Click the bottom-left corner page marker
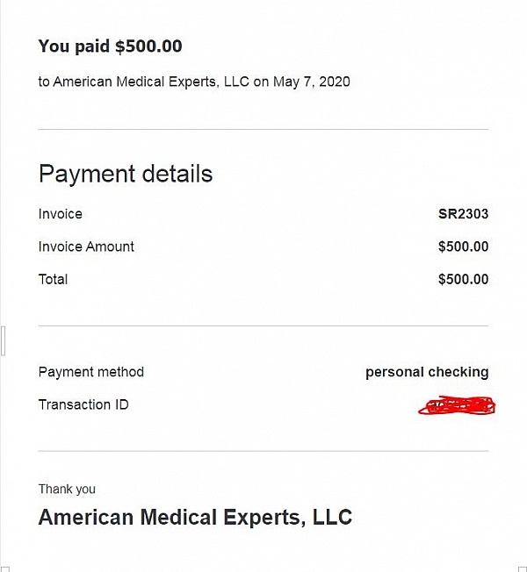This screenshot has height=572, width=527. (x=6, y=569)
